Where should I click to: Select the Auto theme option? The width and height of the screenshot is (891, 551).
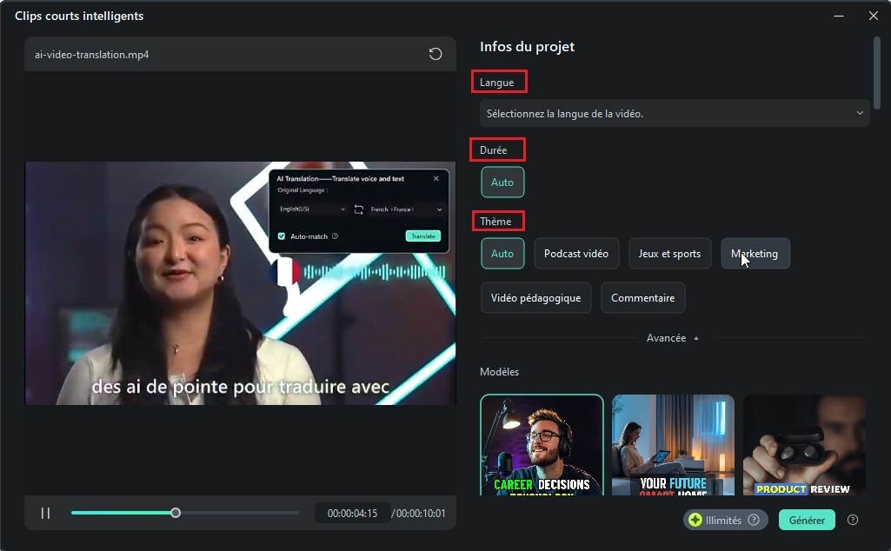click(x=502, y=254)
